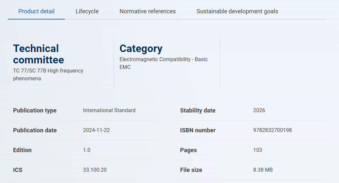339x183 pixels.
Task: Click Electromagnetic Compatibility - Basic EMC text
Action: point(163,63)
